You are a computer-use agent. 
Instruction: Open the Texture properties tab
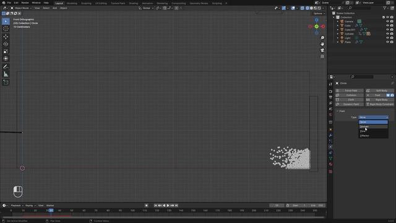330,172
